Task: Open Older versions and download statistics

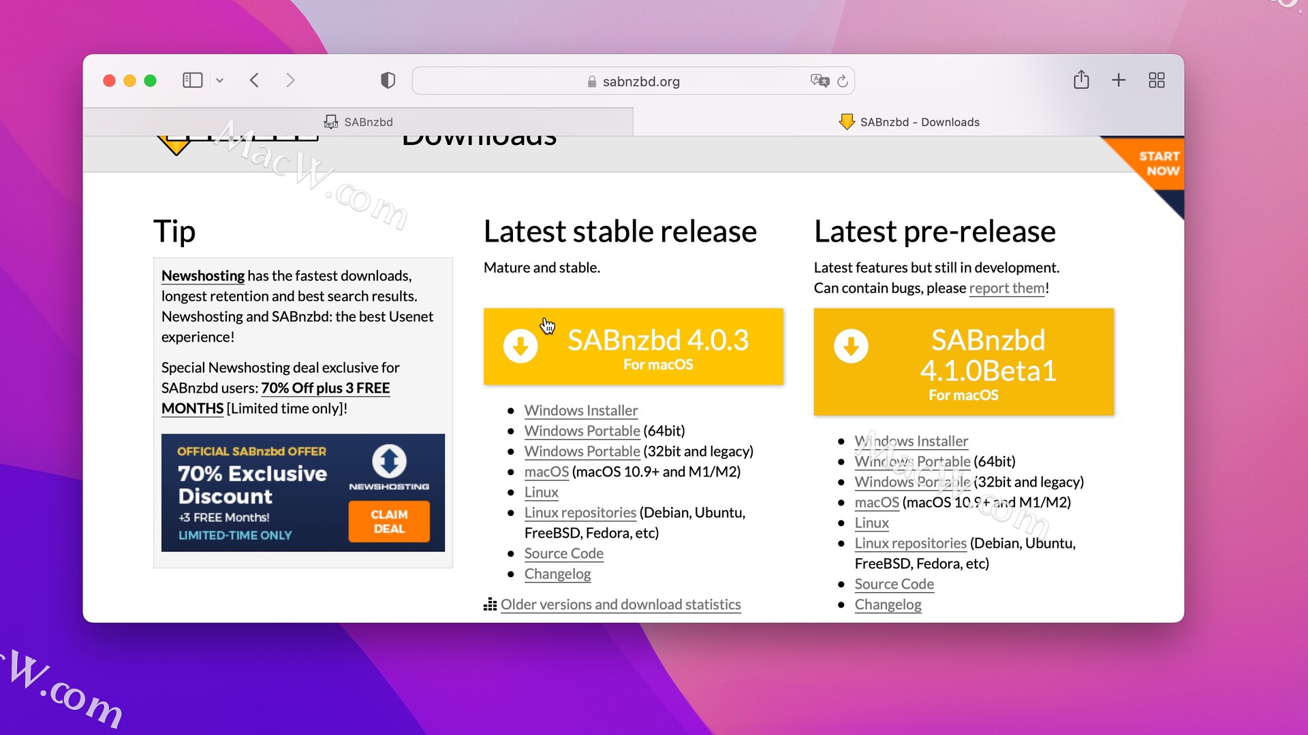Action: (621, 604)
